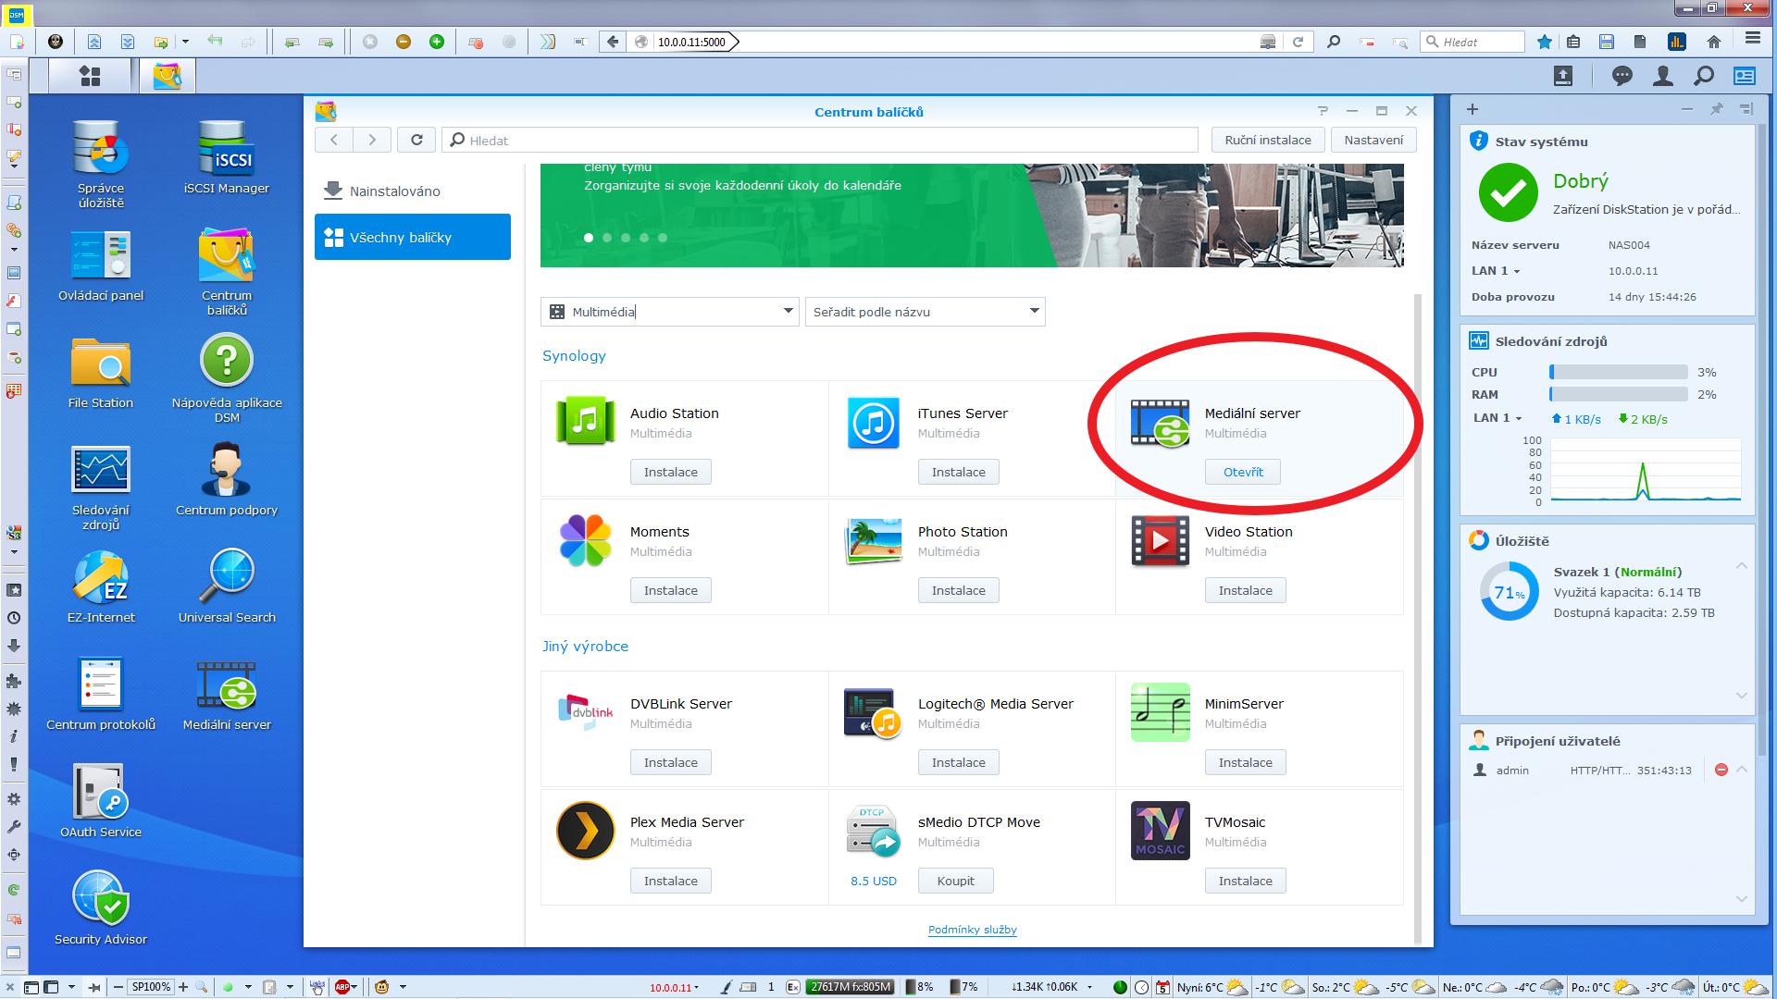
Task: Click 71% storage usage ring
Action: coord(1509,592)
